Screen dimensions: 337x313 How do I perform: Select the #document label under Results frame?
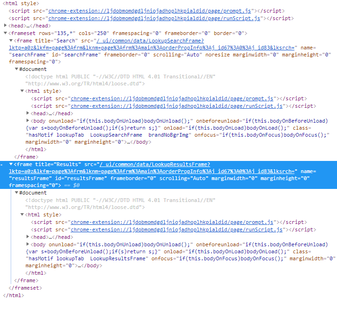click(33, 193)
